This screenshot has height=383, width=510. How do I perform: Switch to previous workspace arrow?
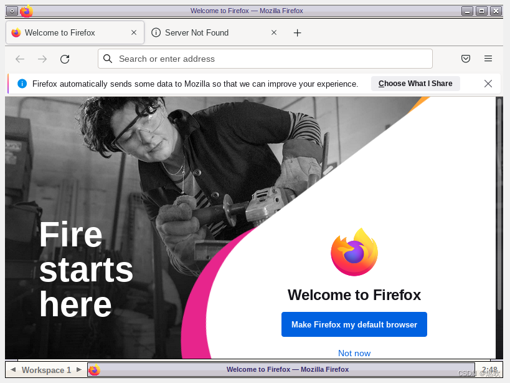click(x=13, y=370)
